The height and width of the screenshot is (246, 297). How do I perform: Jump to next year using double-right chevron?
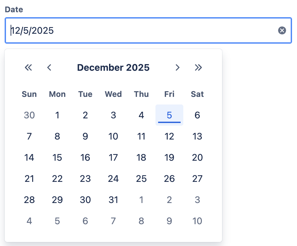coord(198,68)
